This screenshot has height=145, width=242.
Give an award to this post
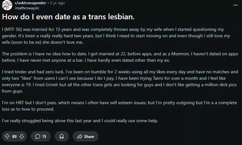[61, 136]
